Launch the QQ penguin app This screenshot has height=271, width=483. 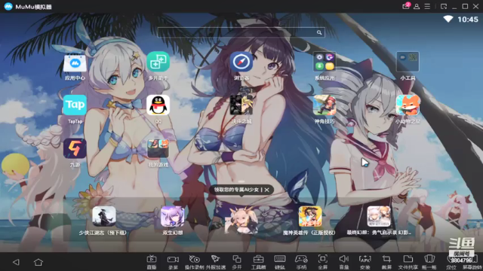pos(158,105)
